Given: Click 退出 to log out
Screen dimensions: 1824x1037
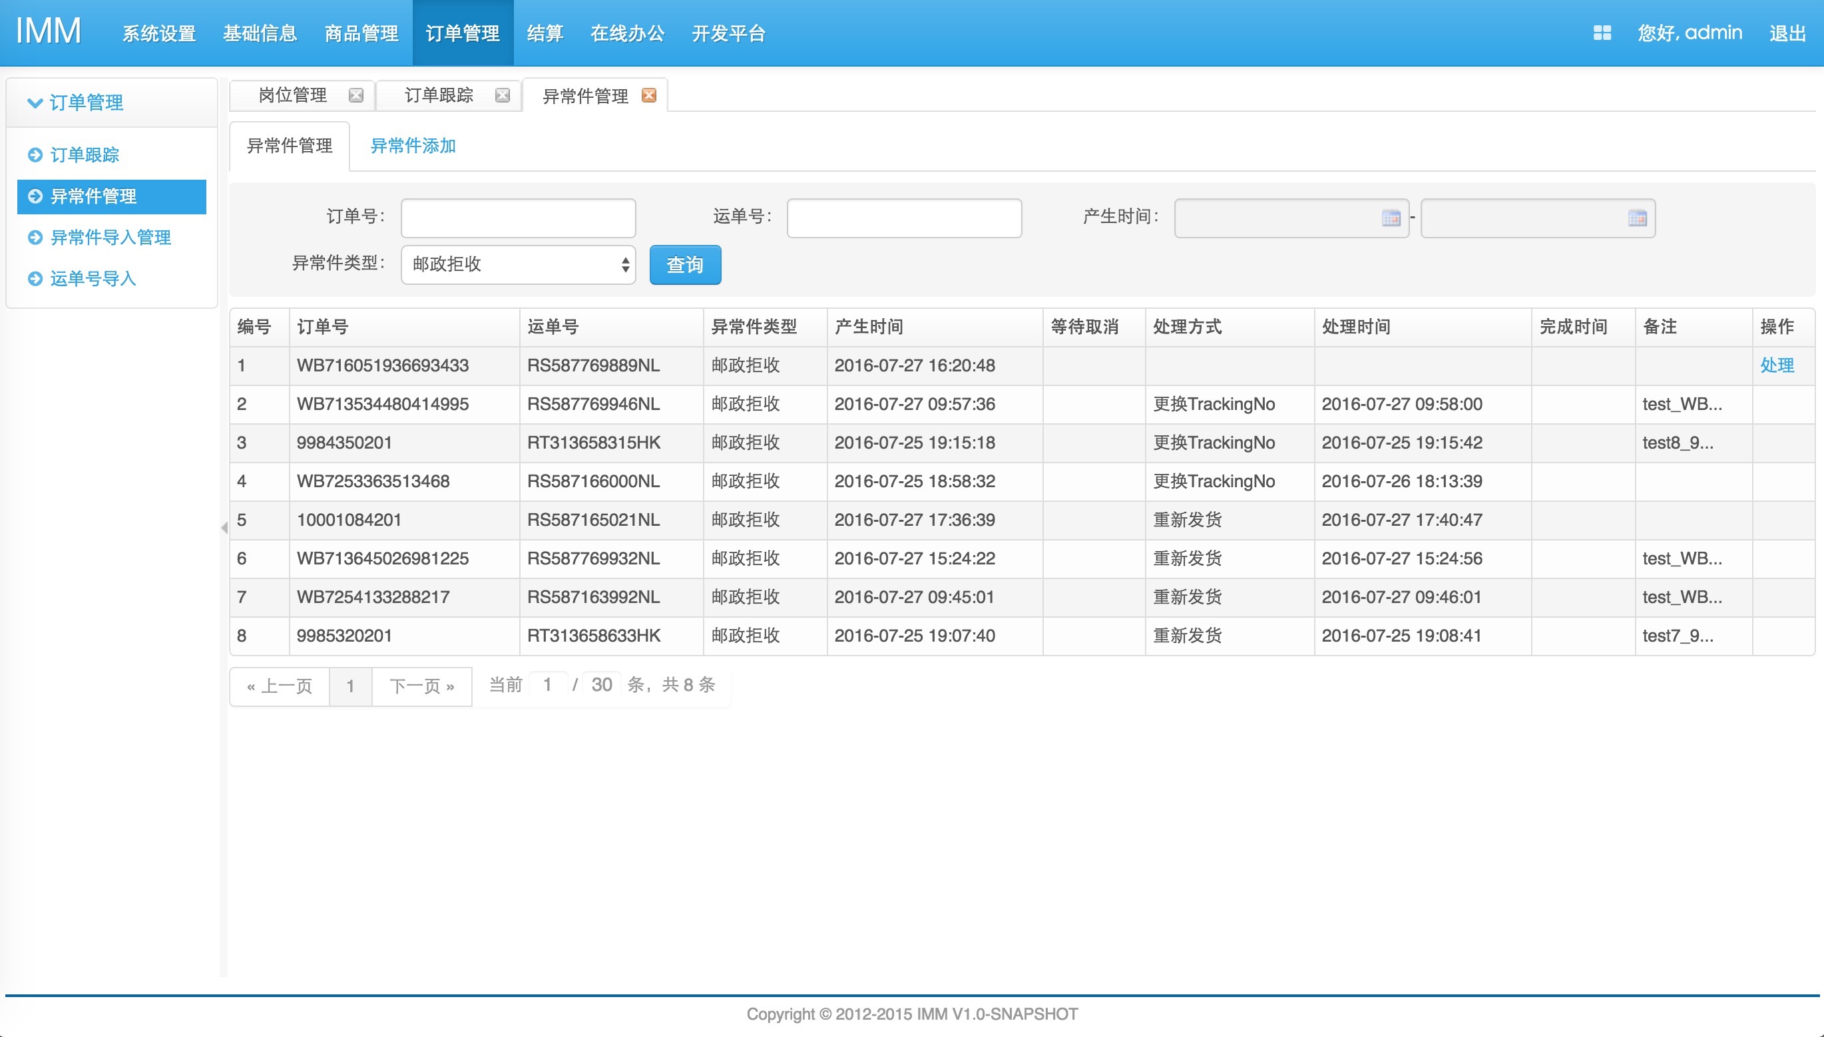Looking at the screenshot, I should click(x=1787, y=33).
